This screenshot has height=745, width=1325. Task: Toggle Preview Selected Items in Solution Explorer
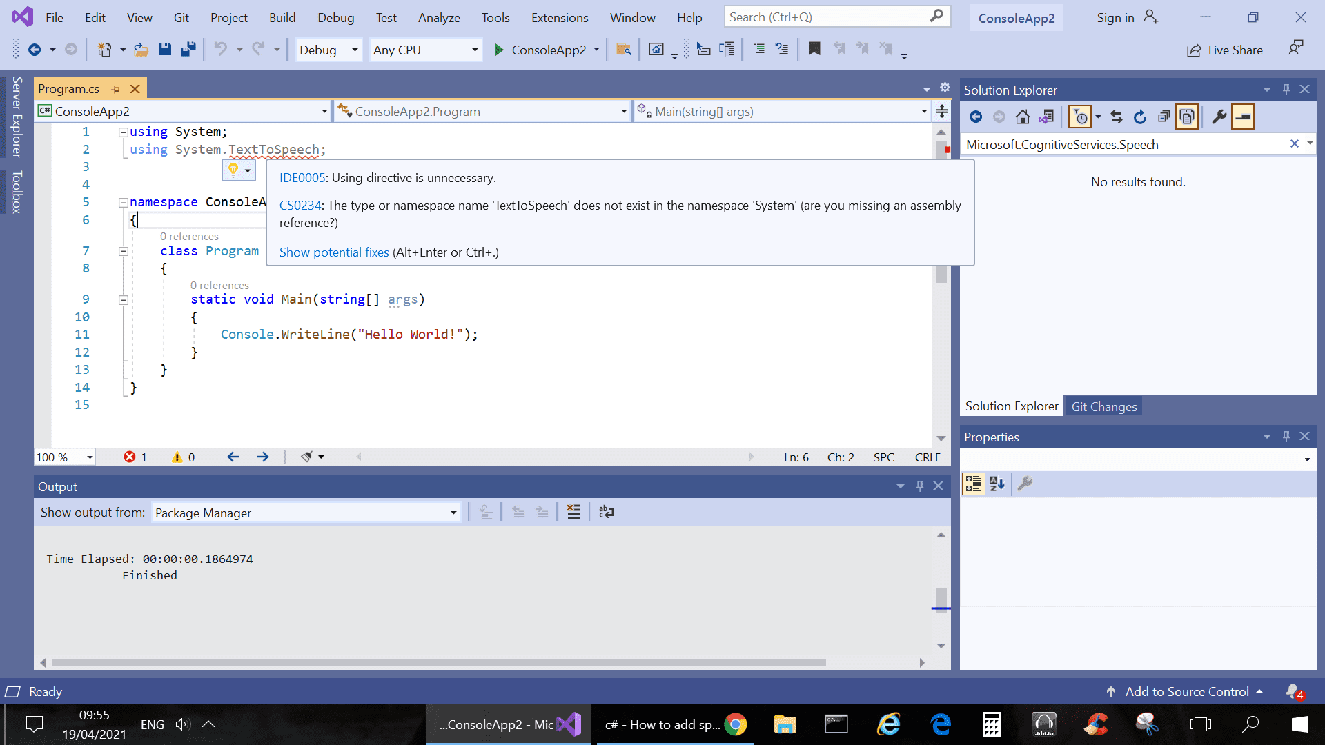(x=1243, y=117)
